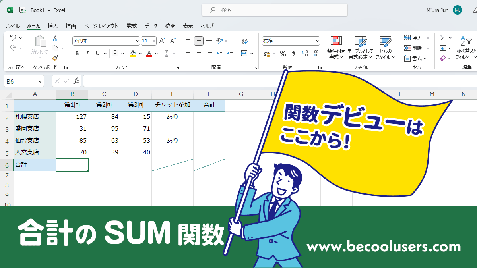Click the AutoSum sigma icon
This screenshot has width=477, height=268.
point(442,38)
